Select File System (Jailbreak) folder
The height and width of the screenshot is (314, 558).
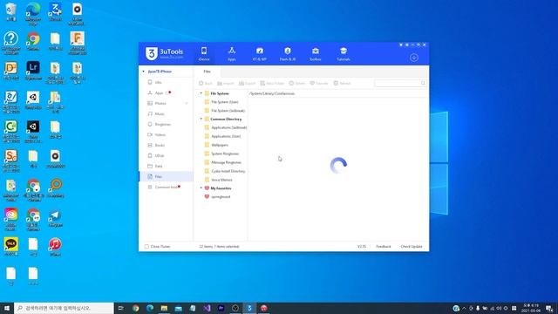click(x=228, y=111)
